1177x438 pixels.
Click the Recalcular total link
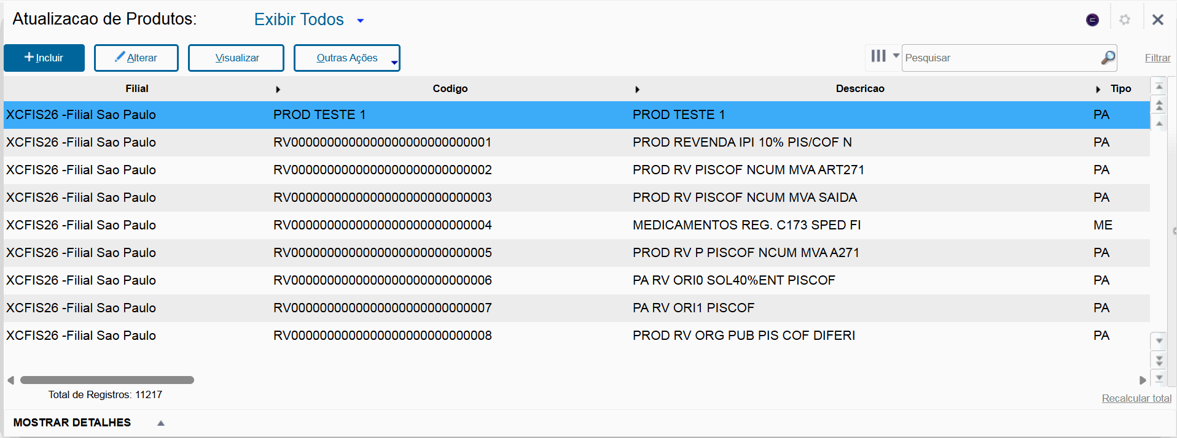pos(1136,398)
